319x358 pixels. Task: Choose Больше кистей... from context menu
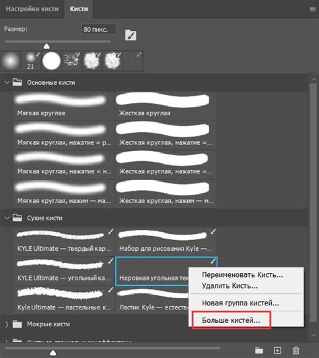[231, 320]
